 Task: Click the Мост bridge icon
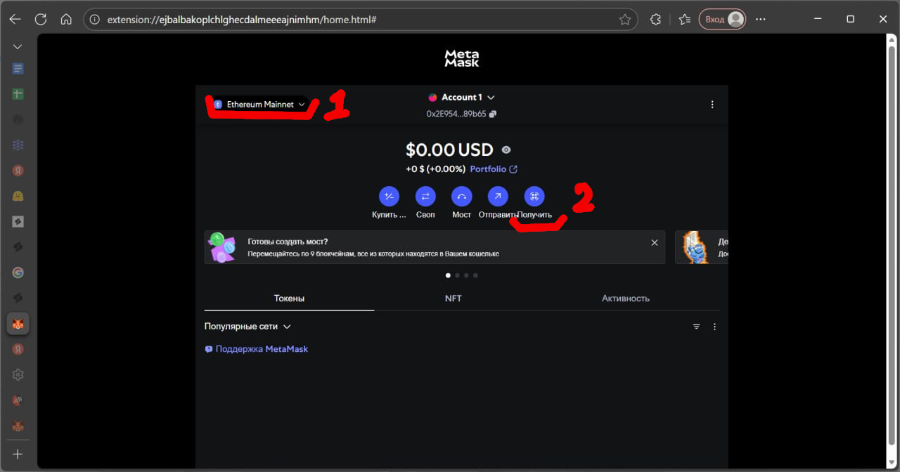(x=461, y=197)
